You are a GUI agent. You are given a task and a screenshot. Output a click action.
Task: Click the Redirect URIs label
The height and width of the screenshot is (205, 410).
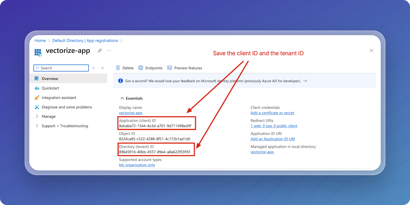tap(262, 121)
